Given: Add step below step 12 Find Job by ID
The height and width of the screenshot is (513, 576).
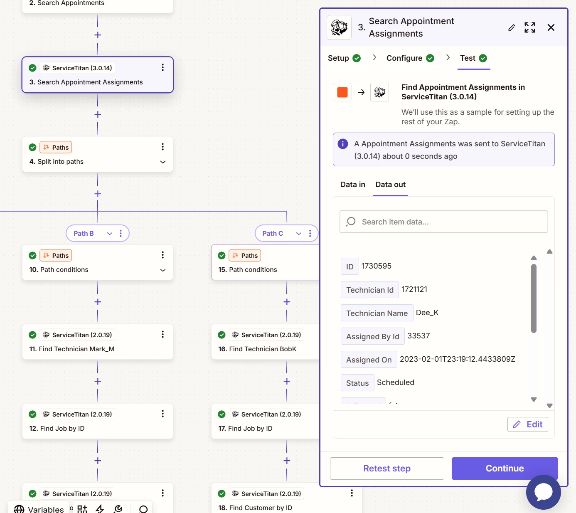Looking at the screenshot, I should point(98,461).
